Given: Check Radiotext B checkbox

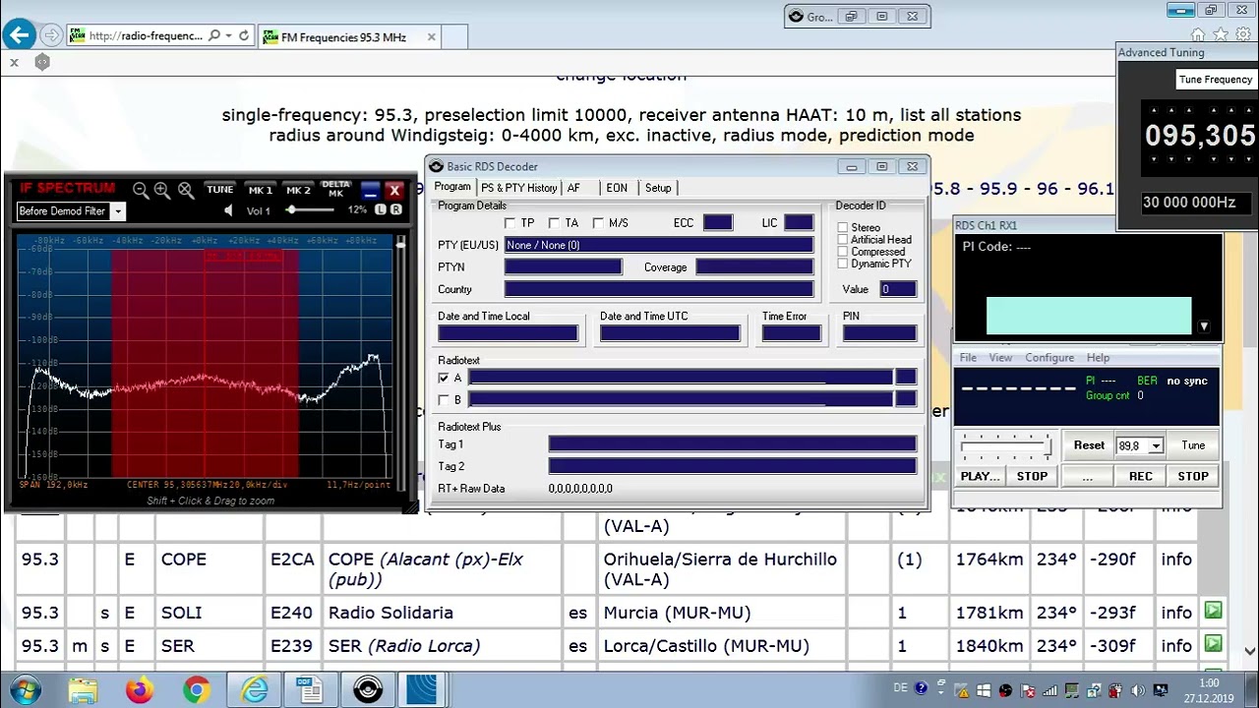Looking at the screenshot, I should [444, 400].
